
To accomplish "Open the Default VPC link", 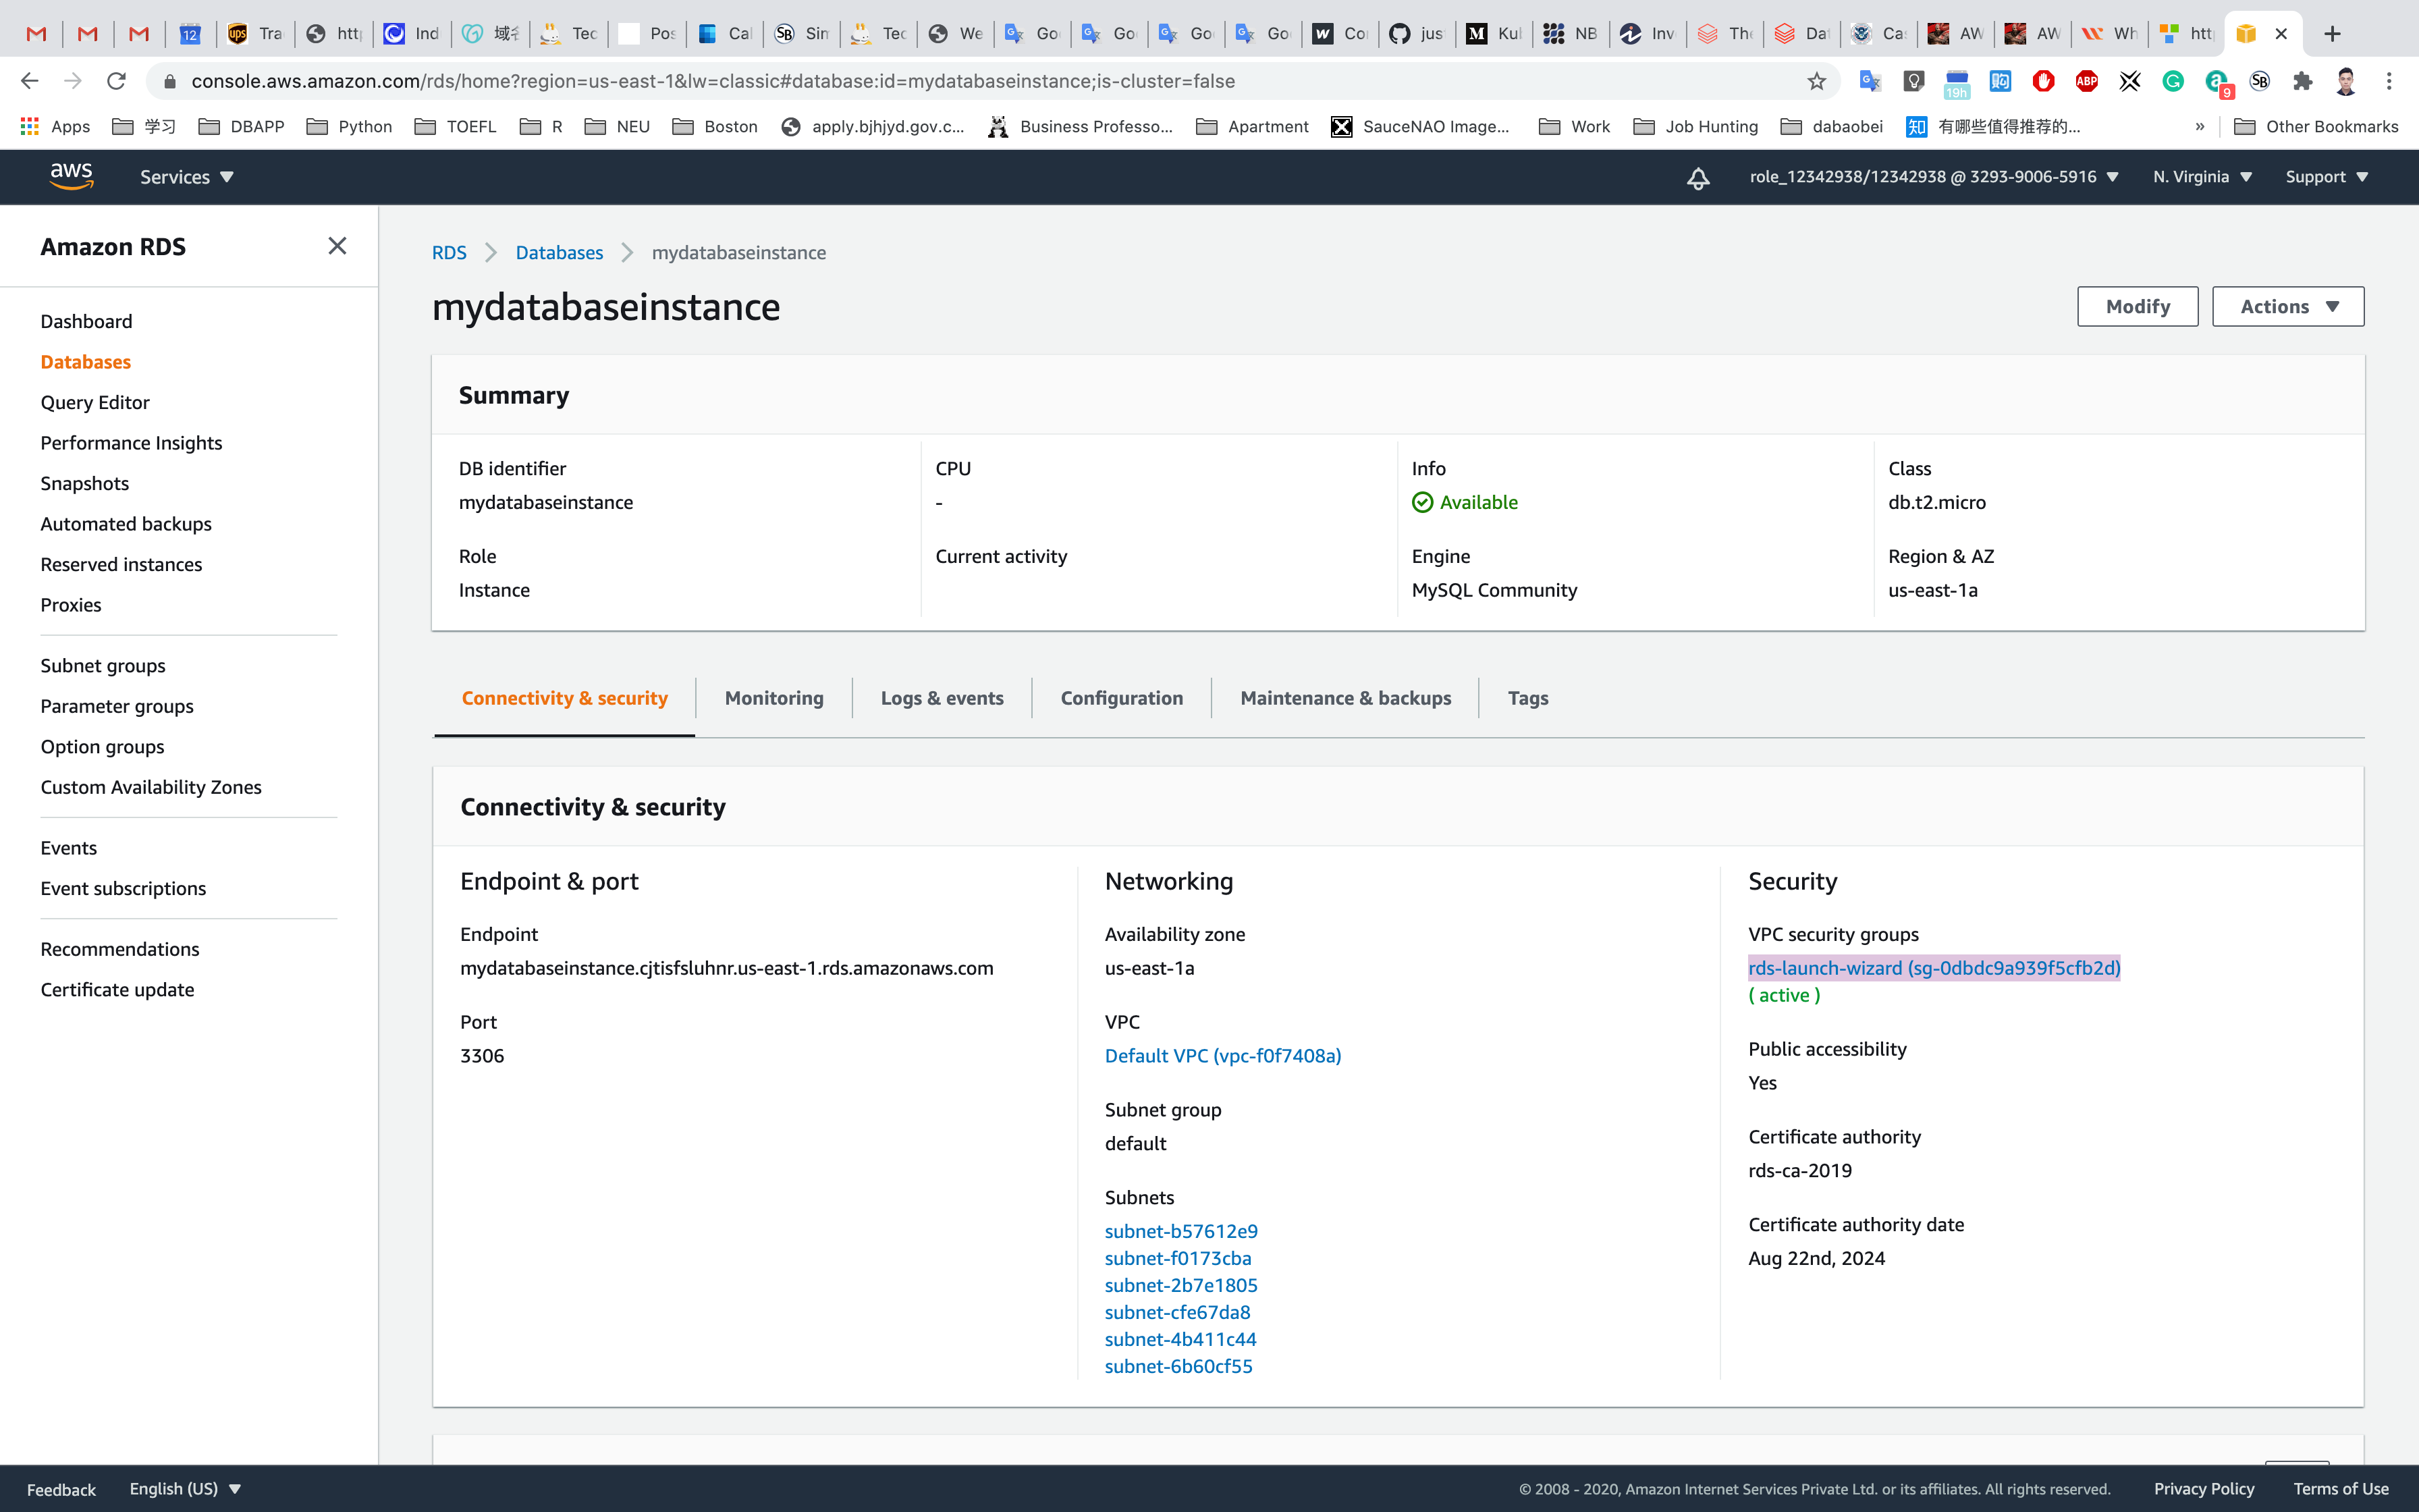I will point(1222,1055).
